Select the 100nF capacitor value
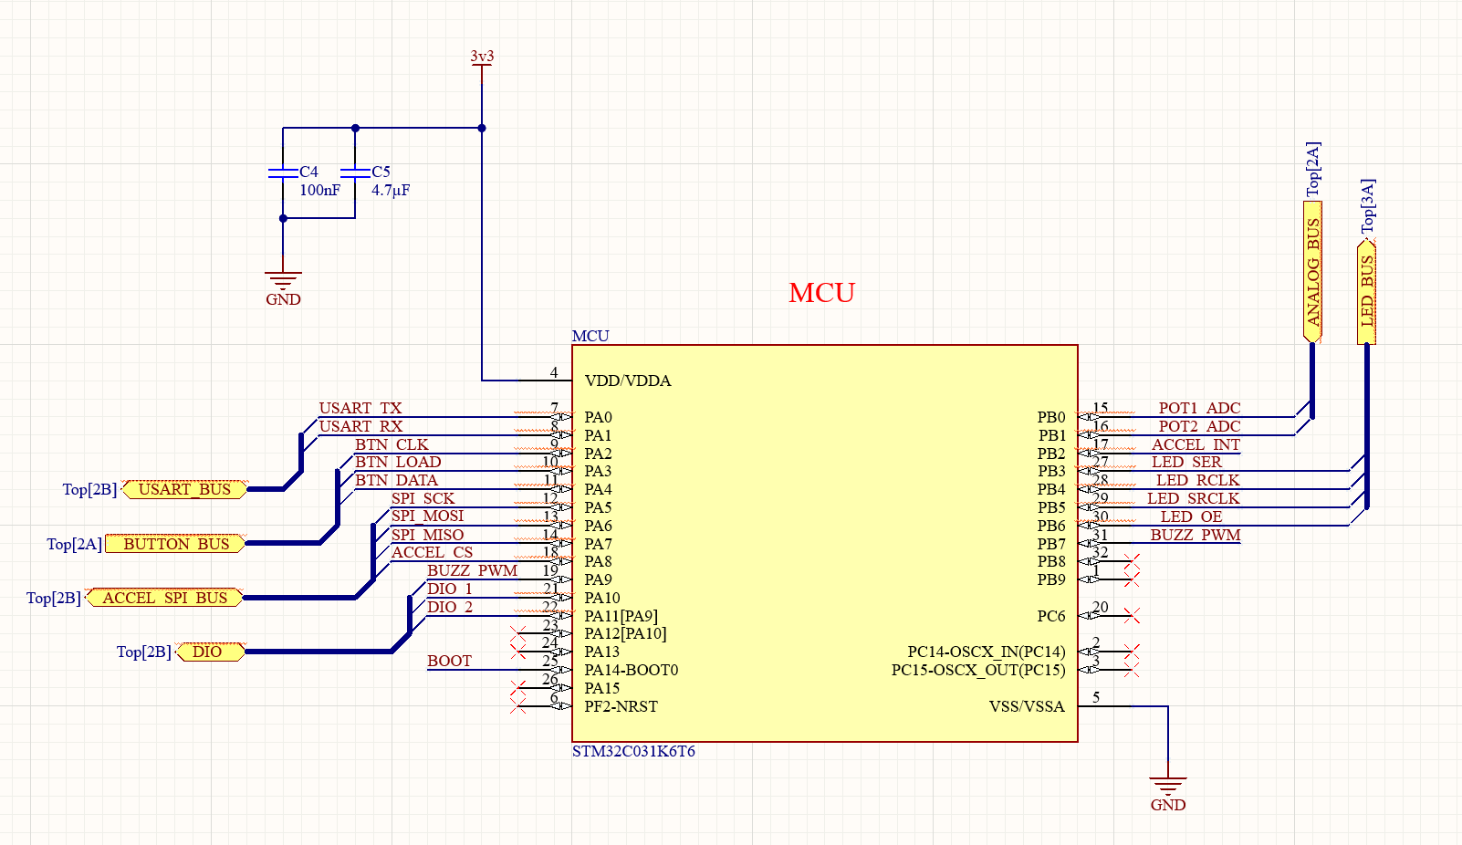Screen dimensions: 1462x845 click(319, 190)
